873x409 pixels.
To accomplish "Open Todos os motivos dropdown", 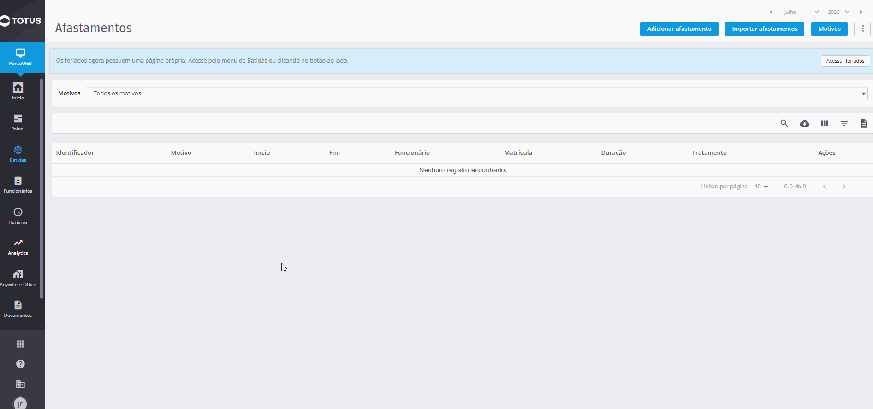I will point(477,93).
